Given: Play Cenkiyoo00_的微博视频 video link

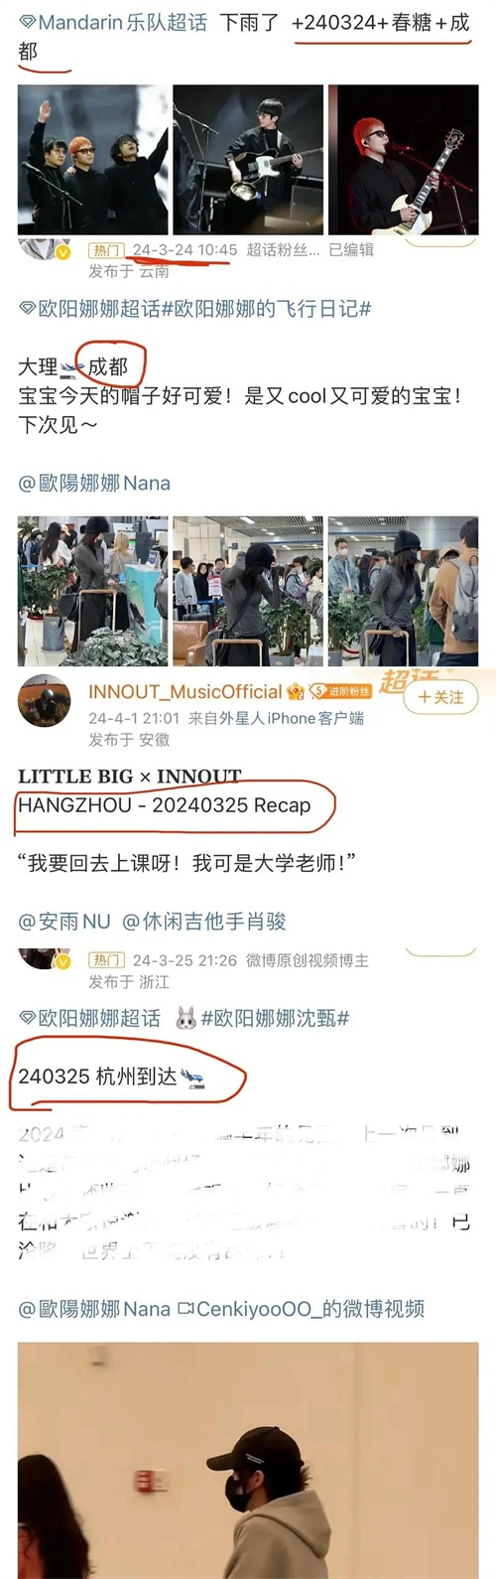Looking at the screenshot, I should click(x=301, y=1309).
